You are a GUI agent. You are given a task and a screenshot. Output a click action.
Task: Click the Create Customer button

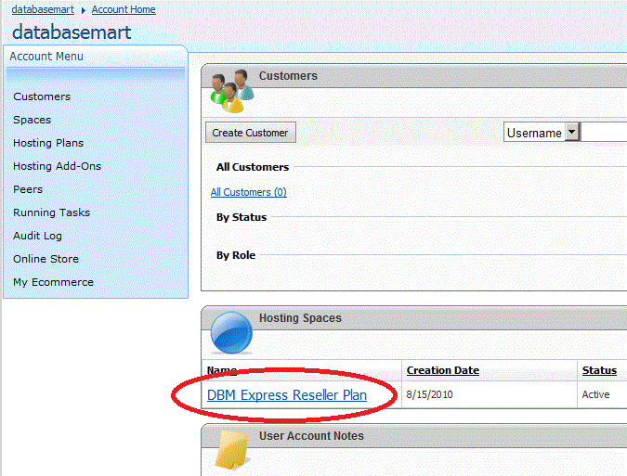point(250,133)
